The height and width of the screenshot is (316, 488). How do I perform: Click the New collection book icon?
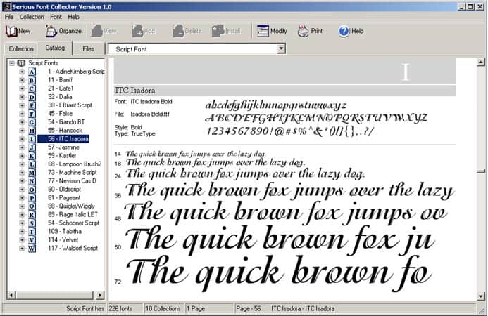pos(11,31)
